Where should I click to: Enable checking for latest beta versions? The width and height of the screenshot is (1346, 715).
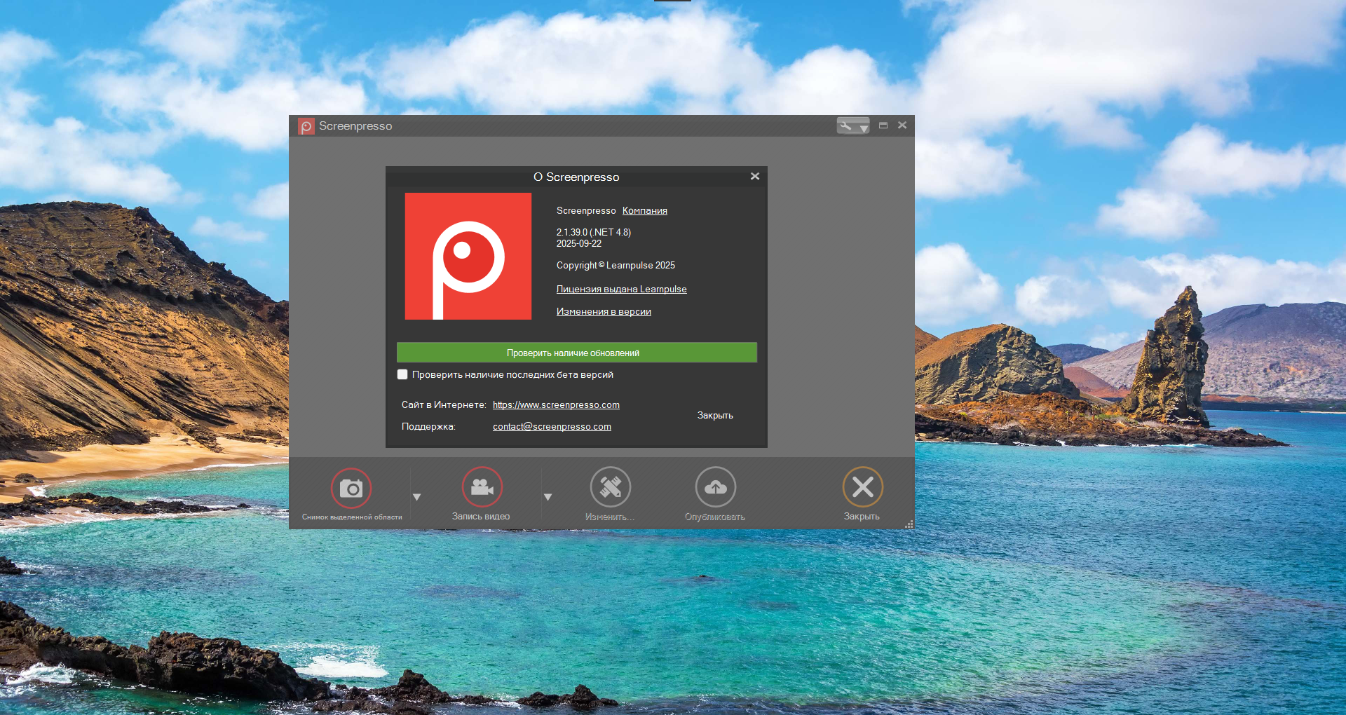[x=402, y=375]
